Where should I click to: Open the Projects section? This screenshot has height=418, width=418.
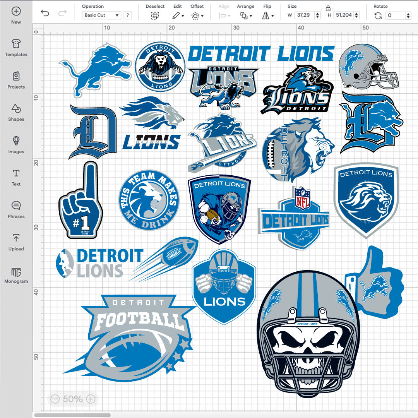pos(16,76)
